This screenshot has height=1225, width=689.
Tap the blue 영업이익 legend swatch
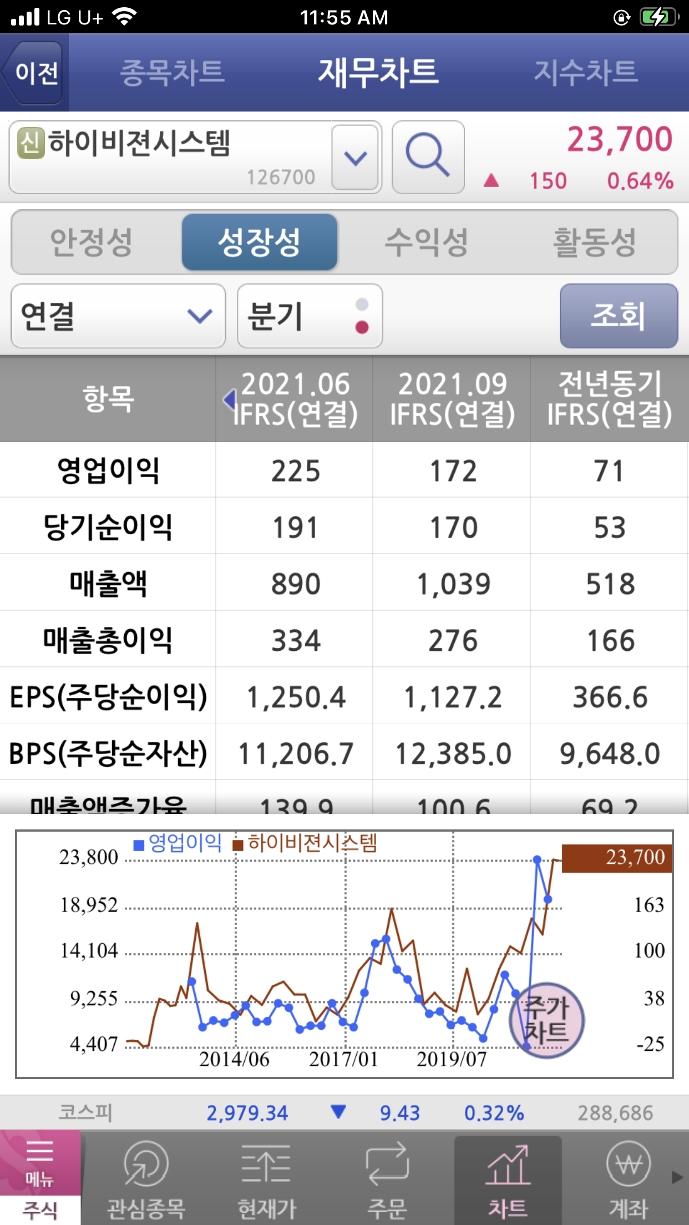point(139,846)
